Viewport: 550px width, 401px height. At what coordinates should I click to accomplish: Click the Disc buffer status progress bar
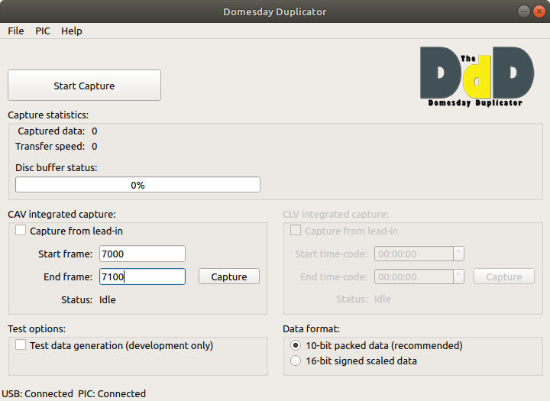(137, 185)
